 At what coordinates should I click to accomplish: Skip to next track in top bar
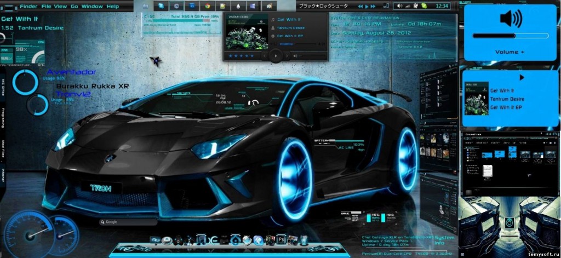tap(372, 7)
